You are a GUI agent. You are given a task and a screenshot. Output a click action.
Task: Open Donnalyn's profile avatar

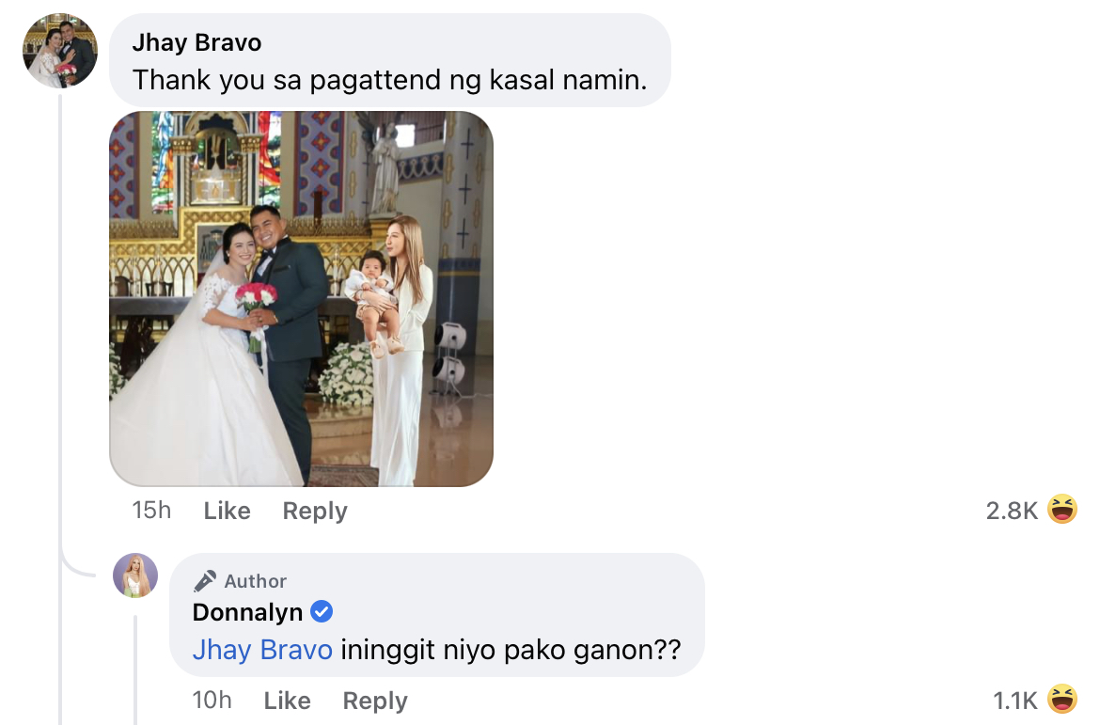point(135,575)
